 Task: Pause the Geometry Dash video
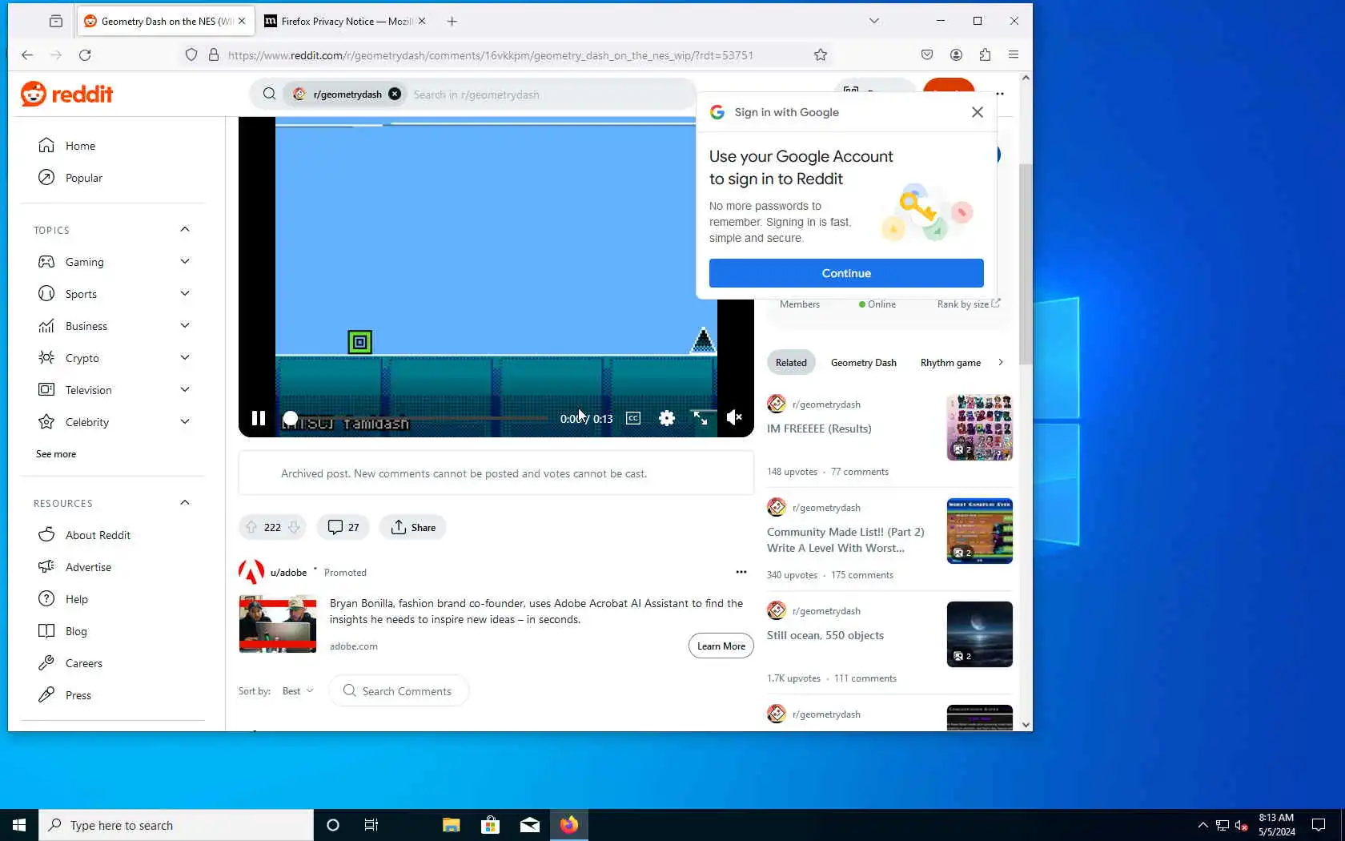[259, 418]
